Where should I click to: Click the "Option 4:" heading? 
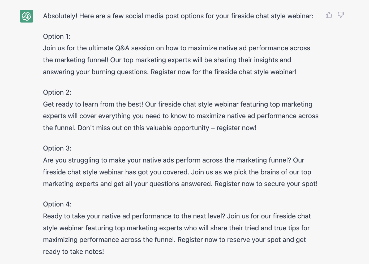click(57, 204)
